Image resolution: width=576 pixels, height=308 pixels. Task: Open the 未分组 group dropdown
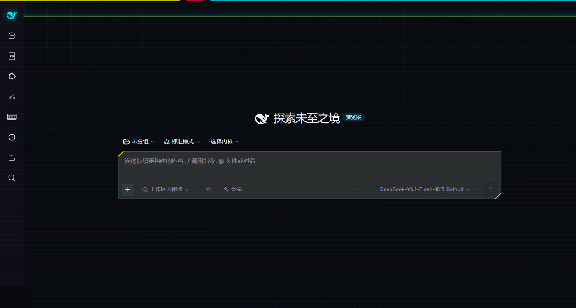point(139,141)
